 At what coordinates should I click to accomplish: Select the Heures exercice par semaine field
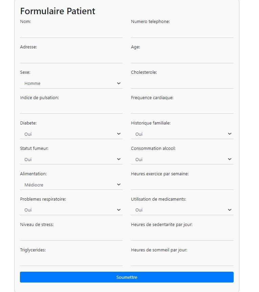182,184
